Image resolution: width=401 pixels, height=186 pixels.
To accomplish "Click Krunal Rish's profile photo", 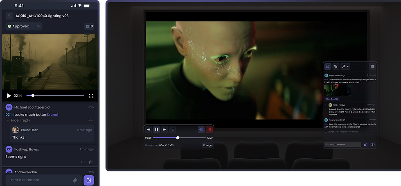I will point(16,130).
